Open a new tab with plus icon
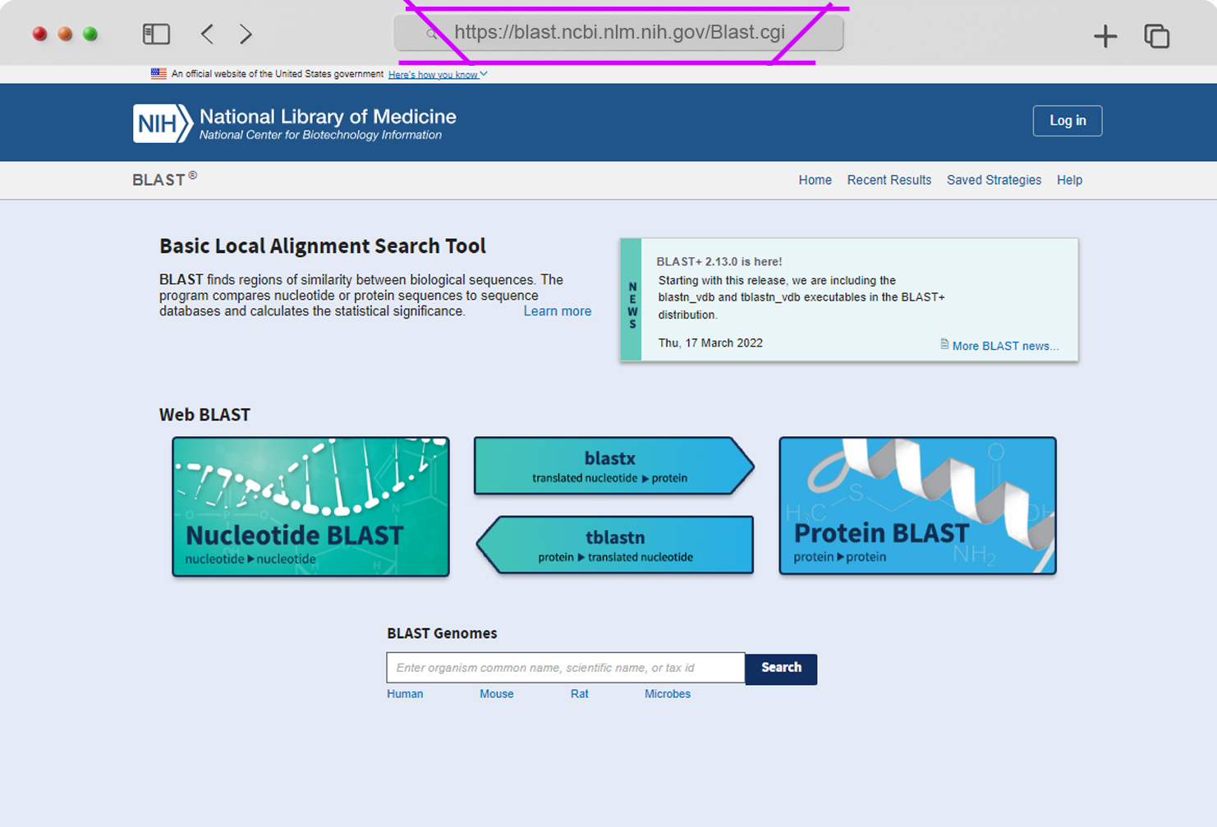1217x827 pixels. click(x=1105, y=35)
